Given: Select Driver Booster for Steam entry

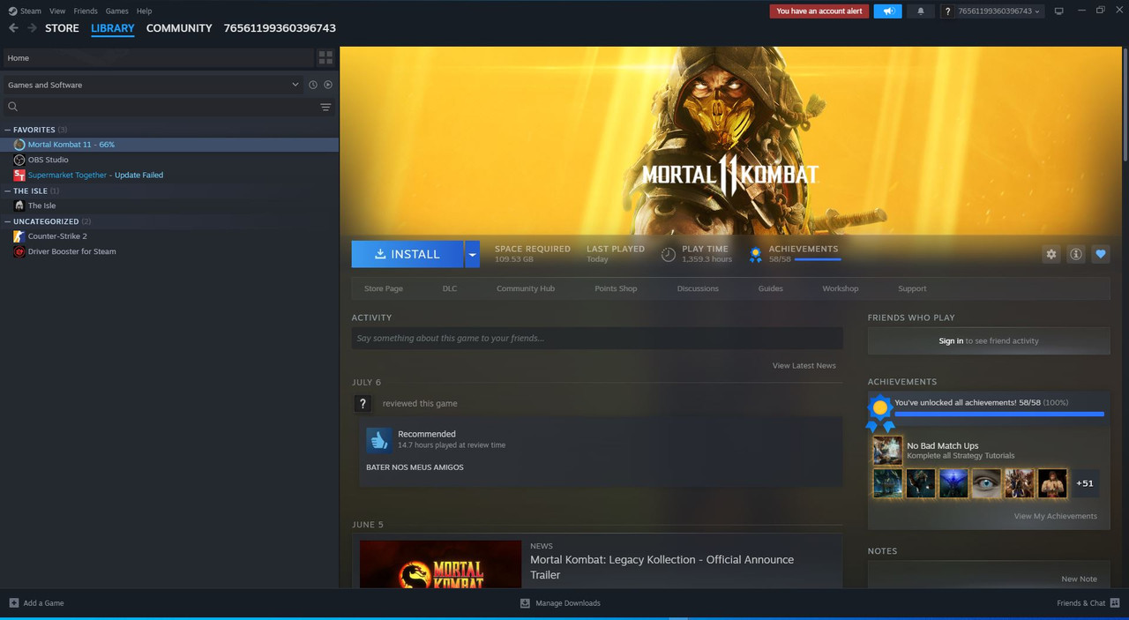Looking at the screenshot, I should pyautogui.click(x=169, y=251).
